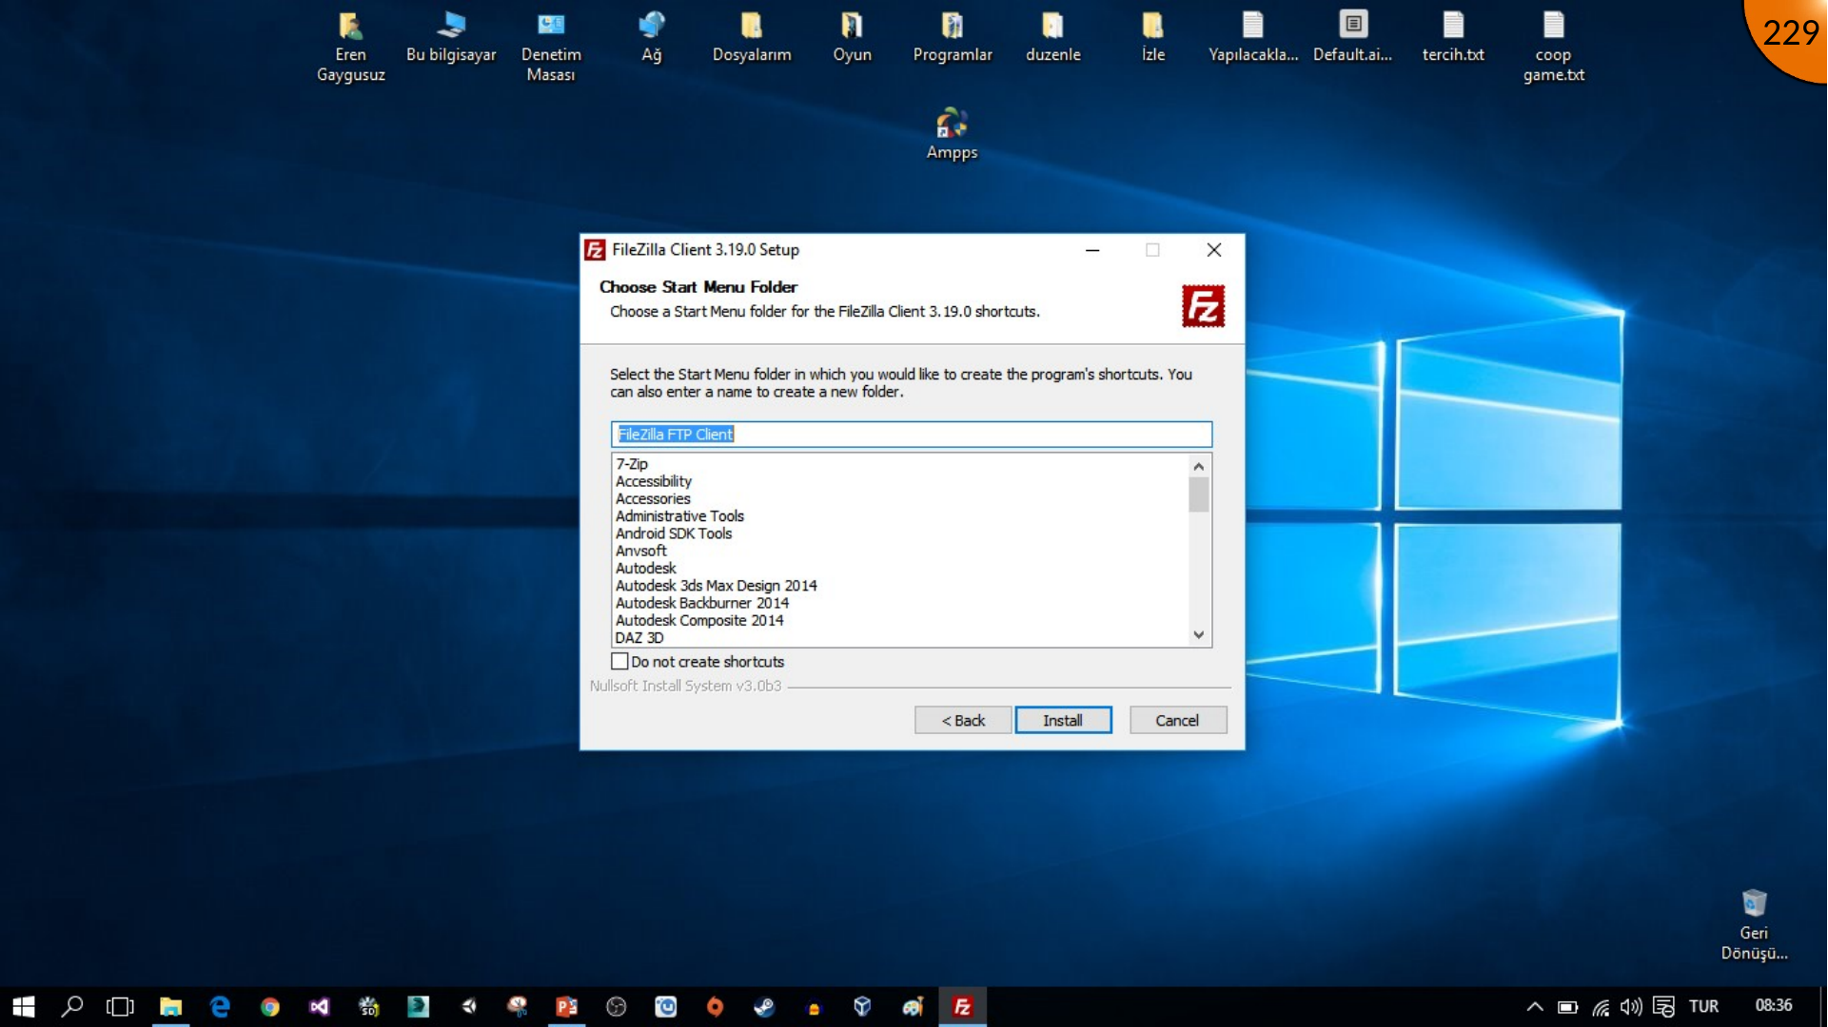Open Unity from the taskbar
This screenshot has width=1828, height=1027.
(x=468, y=1006)
